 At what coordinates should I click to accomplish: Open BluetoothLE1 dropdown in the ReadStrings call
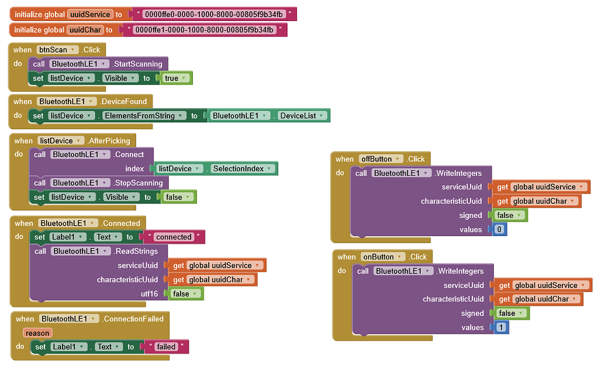81,251
